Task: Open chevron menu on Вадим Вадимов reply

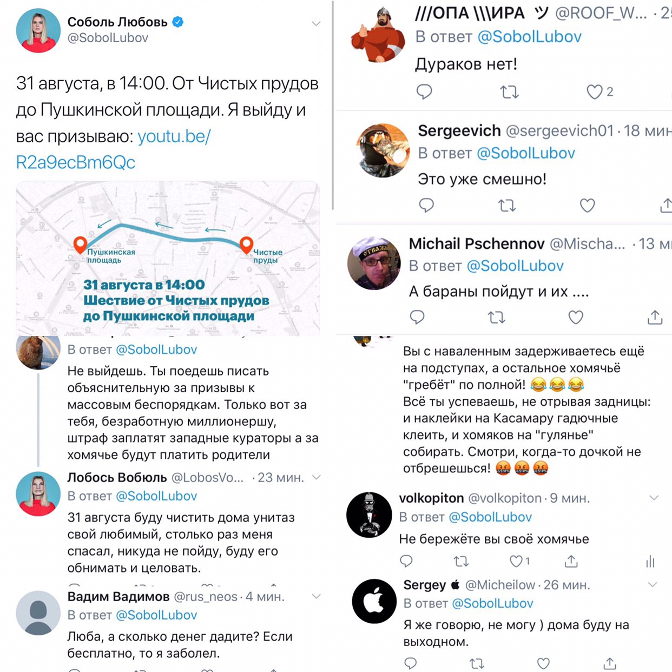Action: pyautogui.click(x=317, y=596)
